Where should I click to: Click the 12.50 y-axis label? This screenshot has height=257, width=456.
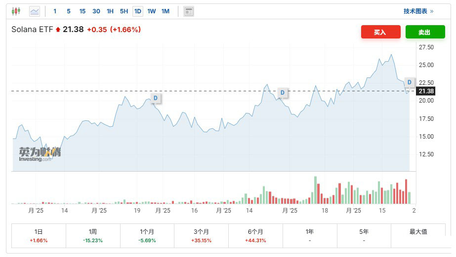pyautogui.click(x=426, y=154)
